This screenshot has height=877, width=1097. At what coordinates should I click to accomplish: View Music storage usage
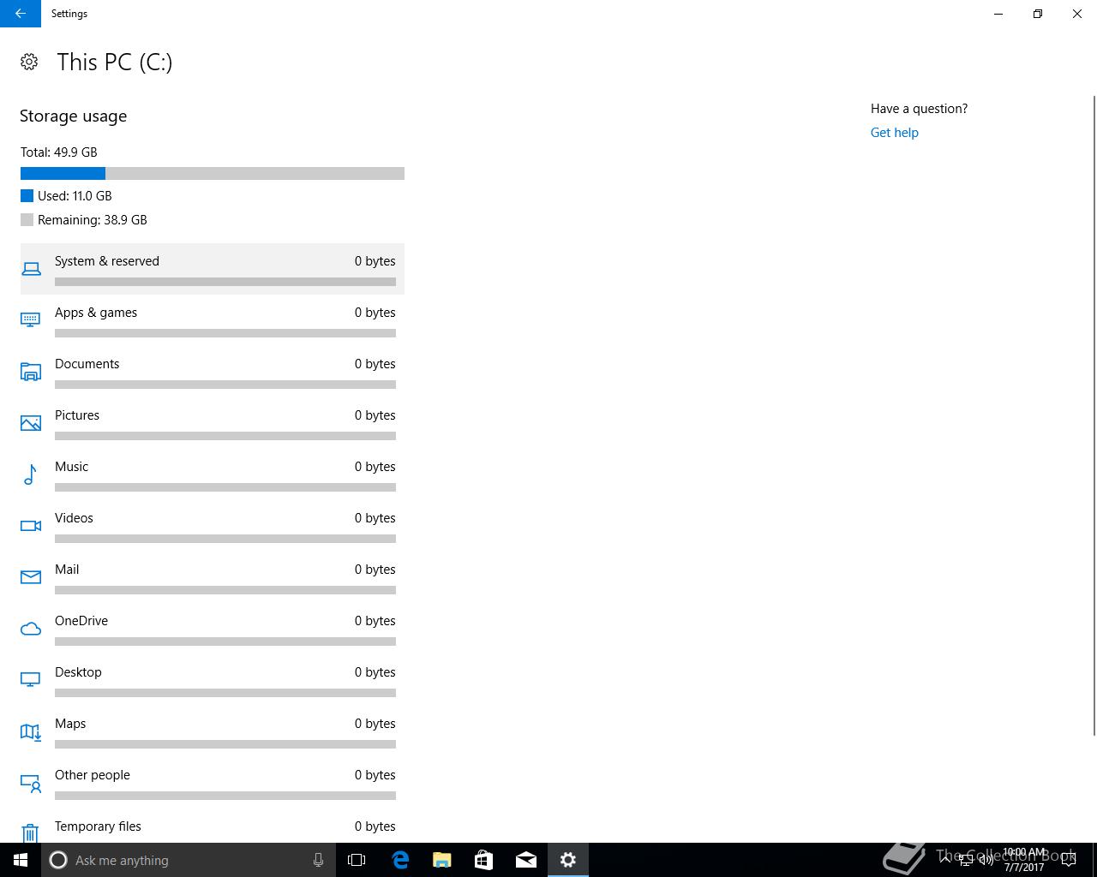pos(213,474)
